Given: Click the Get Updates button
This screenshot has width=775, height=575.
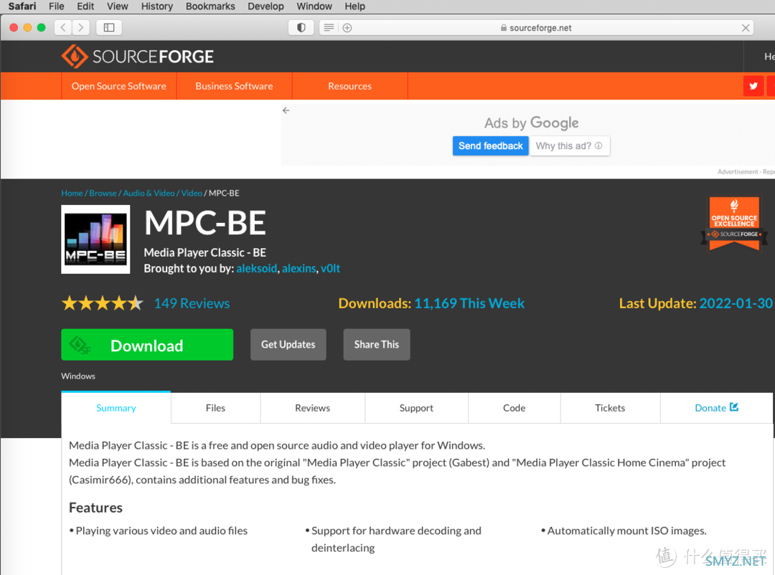Looking at the screenshot, I should (288, 345).
